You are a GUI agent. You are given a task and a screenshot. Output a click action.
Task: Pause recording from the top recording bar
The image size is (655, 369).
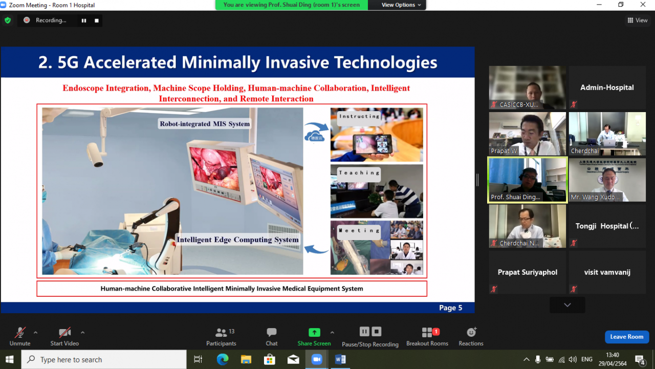84,20
